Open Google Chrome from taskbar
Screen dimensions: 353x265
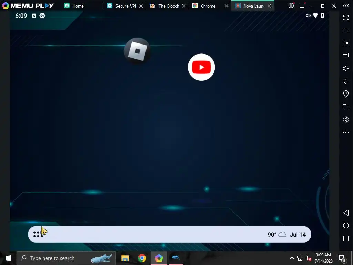142,258
